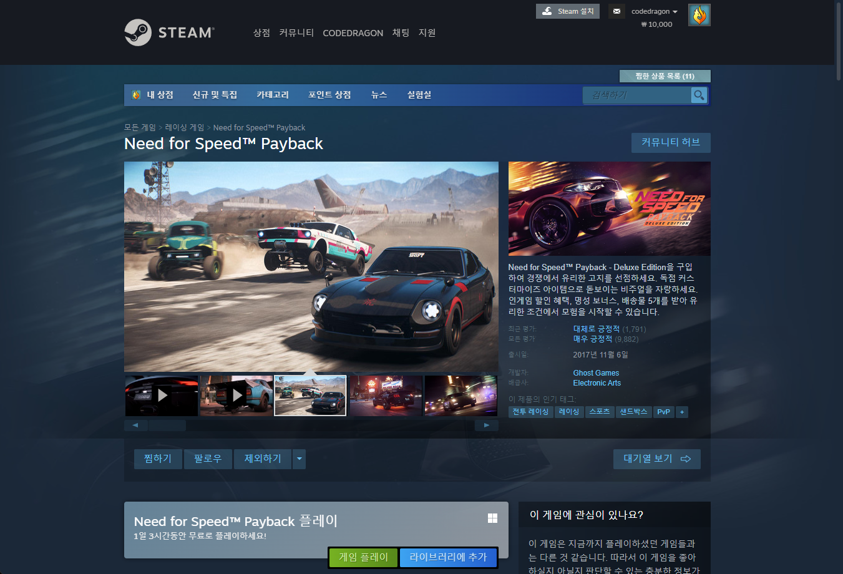Open the CODEDRAGON menu

[353, 33]
